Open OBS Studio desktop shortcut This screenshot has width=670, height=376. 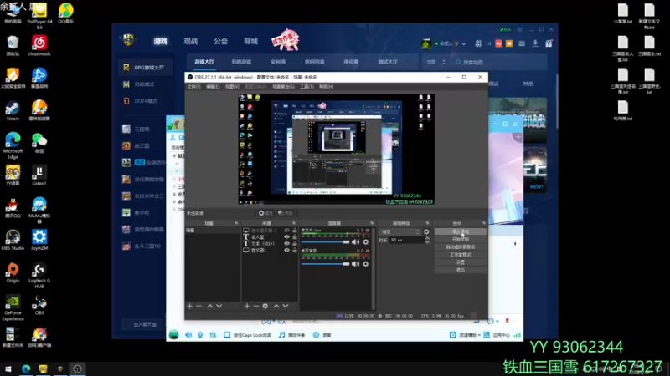(x=13, y=240)
